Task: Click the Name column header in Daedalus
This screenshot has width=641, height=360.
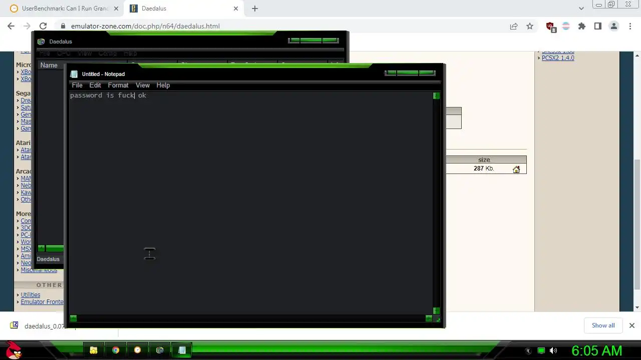Action: click(49, 65)
